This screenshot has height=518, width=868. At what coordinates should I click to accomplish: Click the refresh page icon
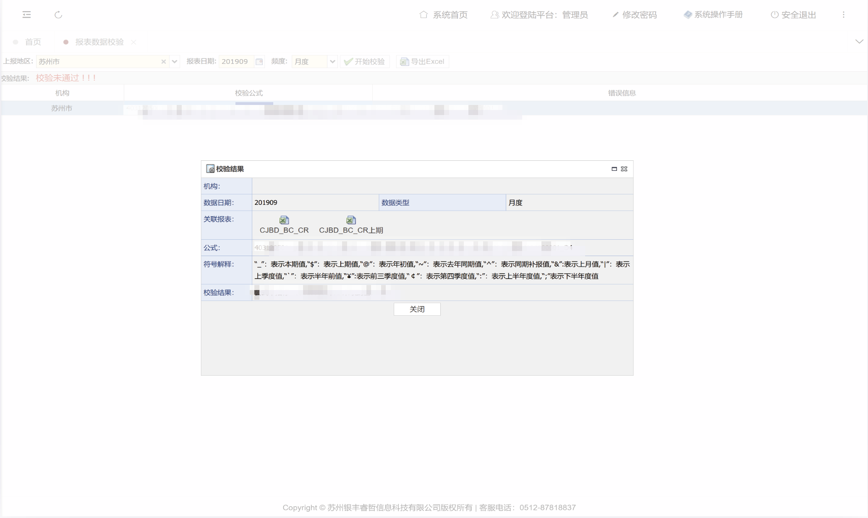pyautogui.click(x=58, y=15)
